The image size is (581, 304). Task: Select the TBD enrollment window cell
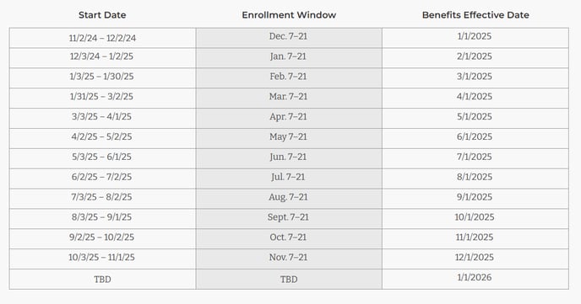(289, 280)
